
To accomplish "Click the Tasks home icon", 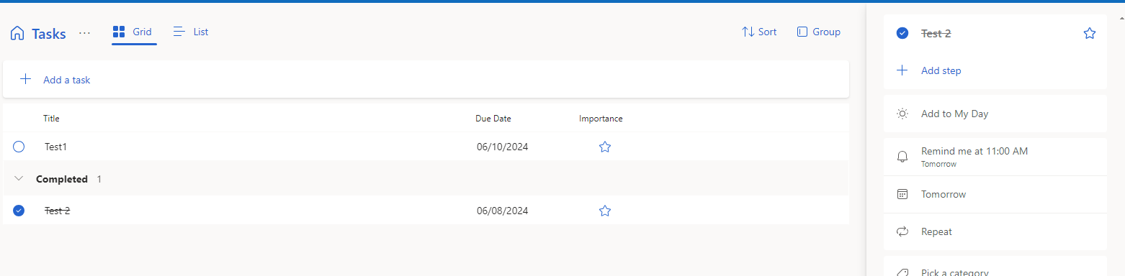I will [x=17, y=33].
